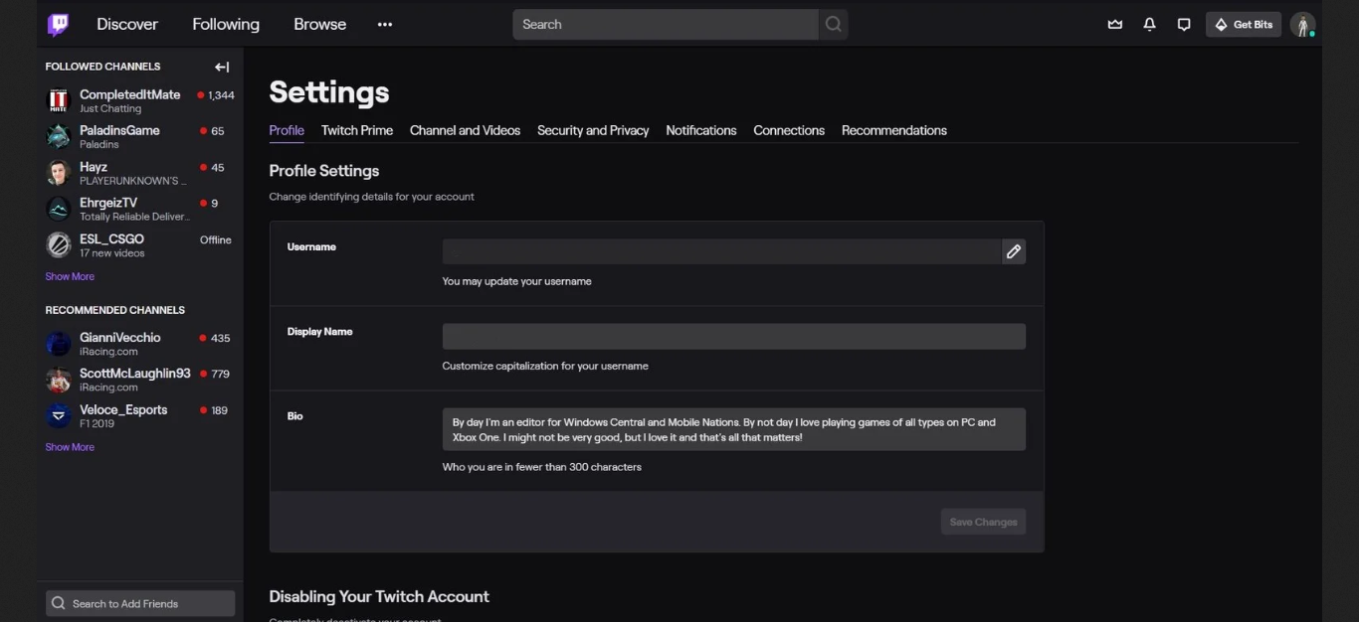Viewport: 1359px width, 622px height.
Task: Select the Profile settings tab
Action: point(287,130)
